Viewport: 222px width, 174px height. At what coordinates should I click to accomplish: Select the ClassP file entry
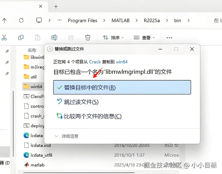click(x=34, y=96)
